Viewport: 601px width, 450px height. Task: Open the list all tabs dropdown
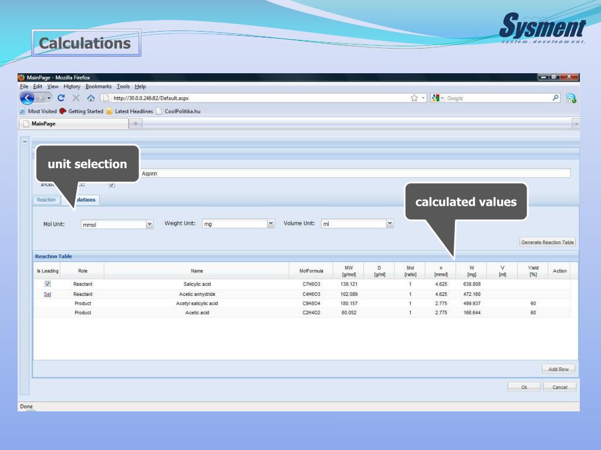tap(575, 124)
